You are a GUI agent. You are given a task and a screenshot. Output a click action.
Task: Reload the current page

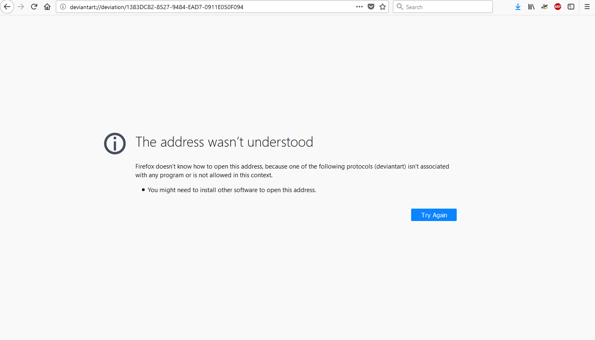coord(34,7)
